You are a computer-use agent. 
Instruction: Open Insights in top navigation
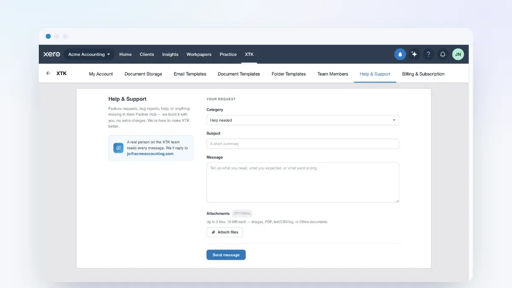tap(170, 54)
